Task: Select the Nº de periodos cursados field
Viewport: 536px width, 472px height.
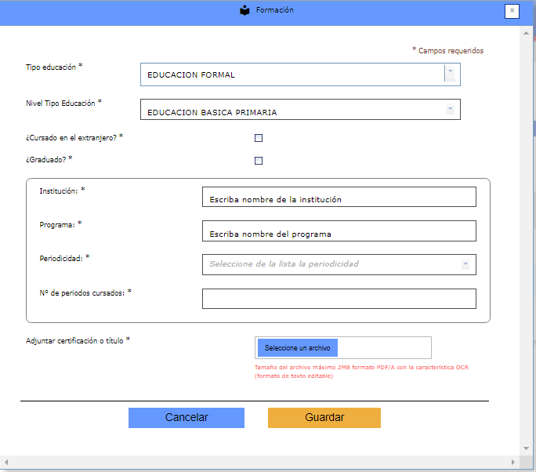Action: tap(339, 299)
